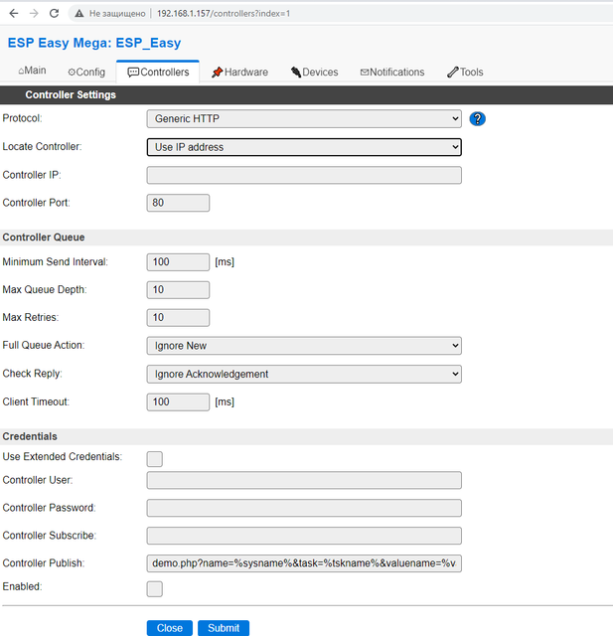The width and height of the screenshot is (613, 636).
Task: Open the Protocol dropdown (Generic HTTP)
Action: [x=304, y=119]
